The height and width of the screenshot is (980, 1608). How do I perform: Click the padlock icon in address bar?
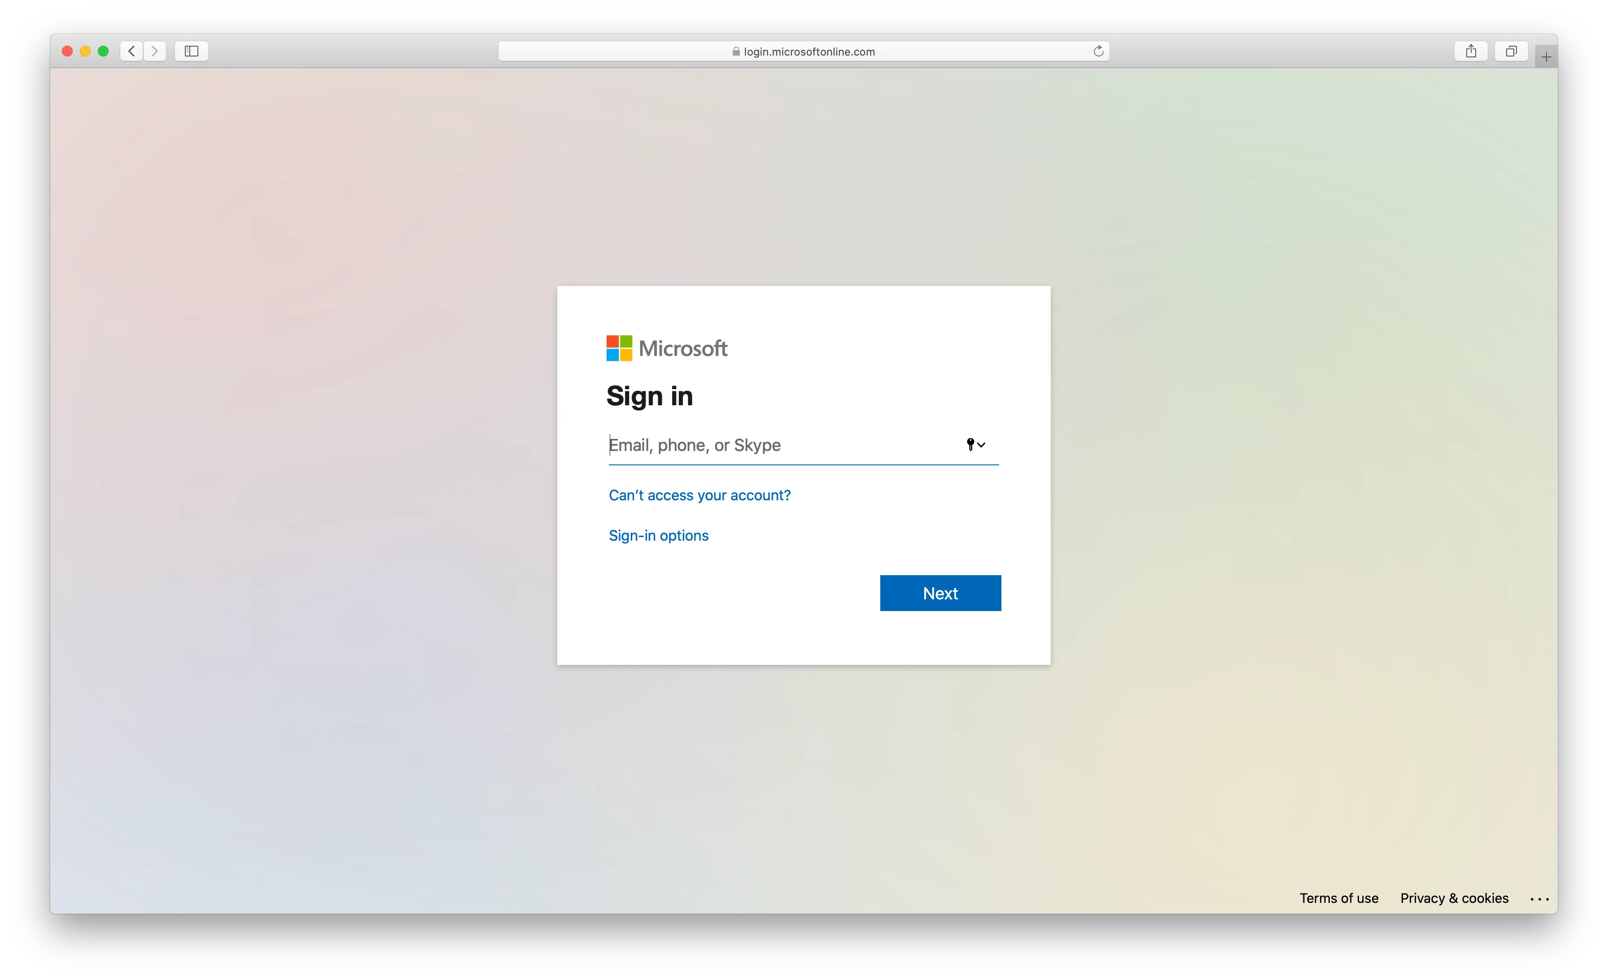point(735,52)
